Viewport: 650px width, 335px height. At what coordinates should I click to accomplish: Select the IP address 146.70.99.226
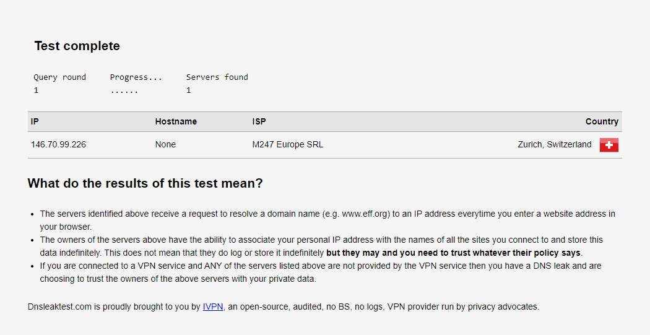pos(58,144)
